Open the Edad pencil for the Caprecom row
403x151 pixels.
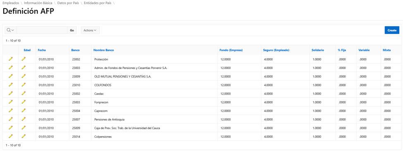click(24, 111)
